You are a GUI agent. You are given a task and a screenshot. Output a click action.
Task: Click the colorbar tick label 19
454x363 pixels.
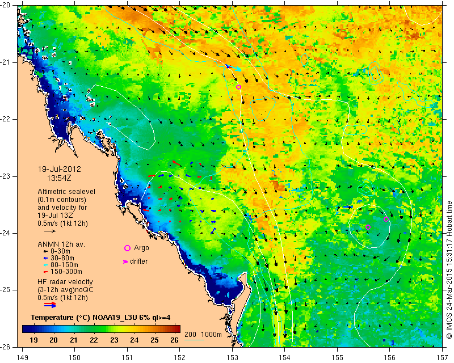[33, 340]
